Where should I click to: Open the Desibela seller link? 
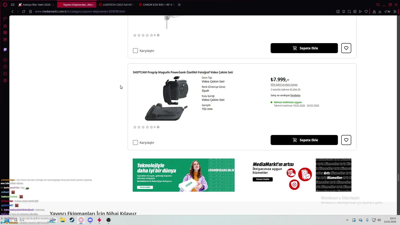[x=295, y=95]
